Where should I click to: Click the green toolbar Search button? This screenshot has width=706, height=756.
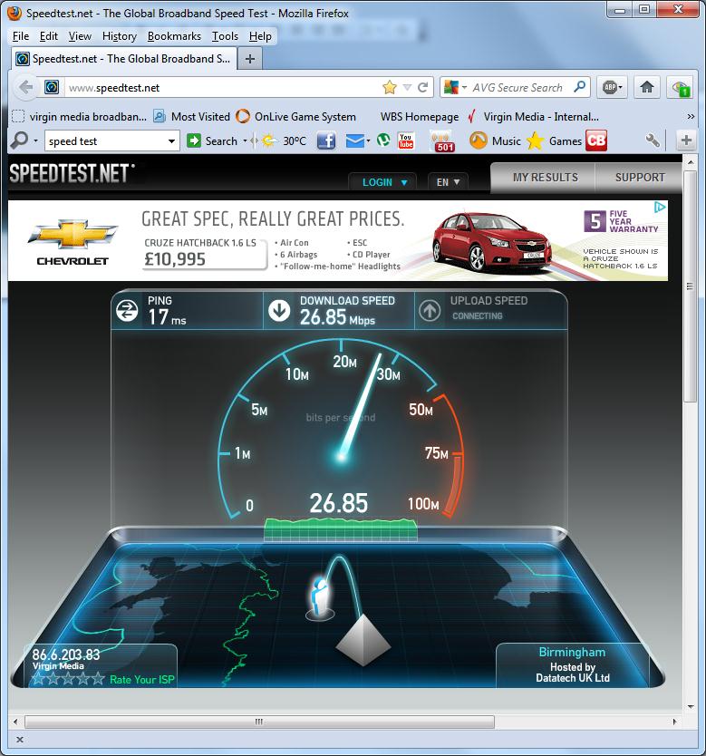pos(212,141)
